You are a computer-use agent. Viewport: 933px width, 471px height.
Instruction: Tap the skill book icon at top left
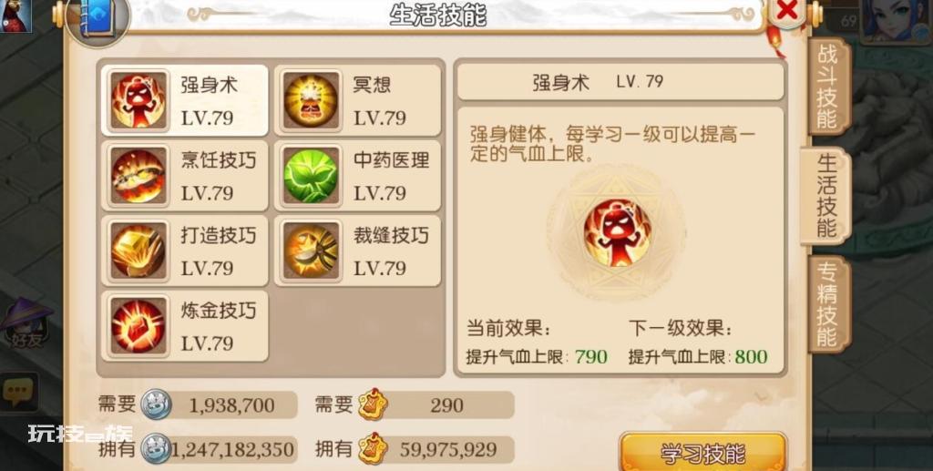point(97,19)
